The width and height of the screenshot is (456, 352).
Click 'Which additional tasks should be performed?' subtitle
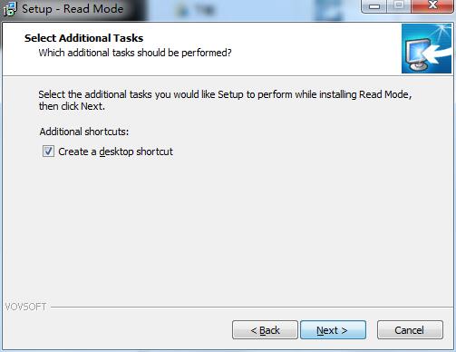(x=135, y=53)
